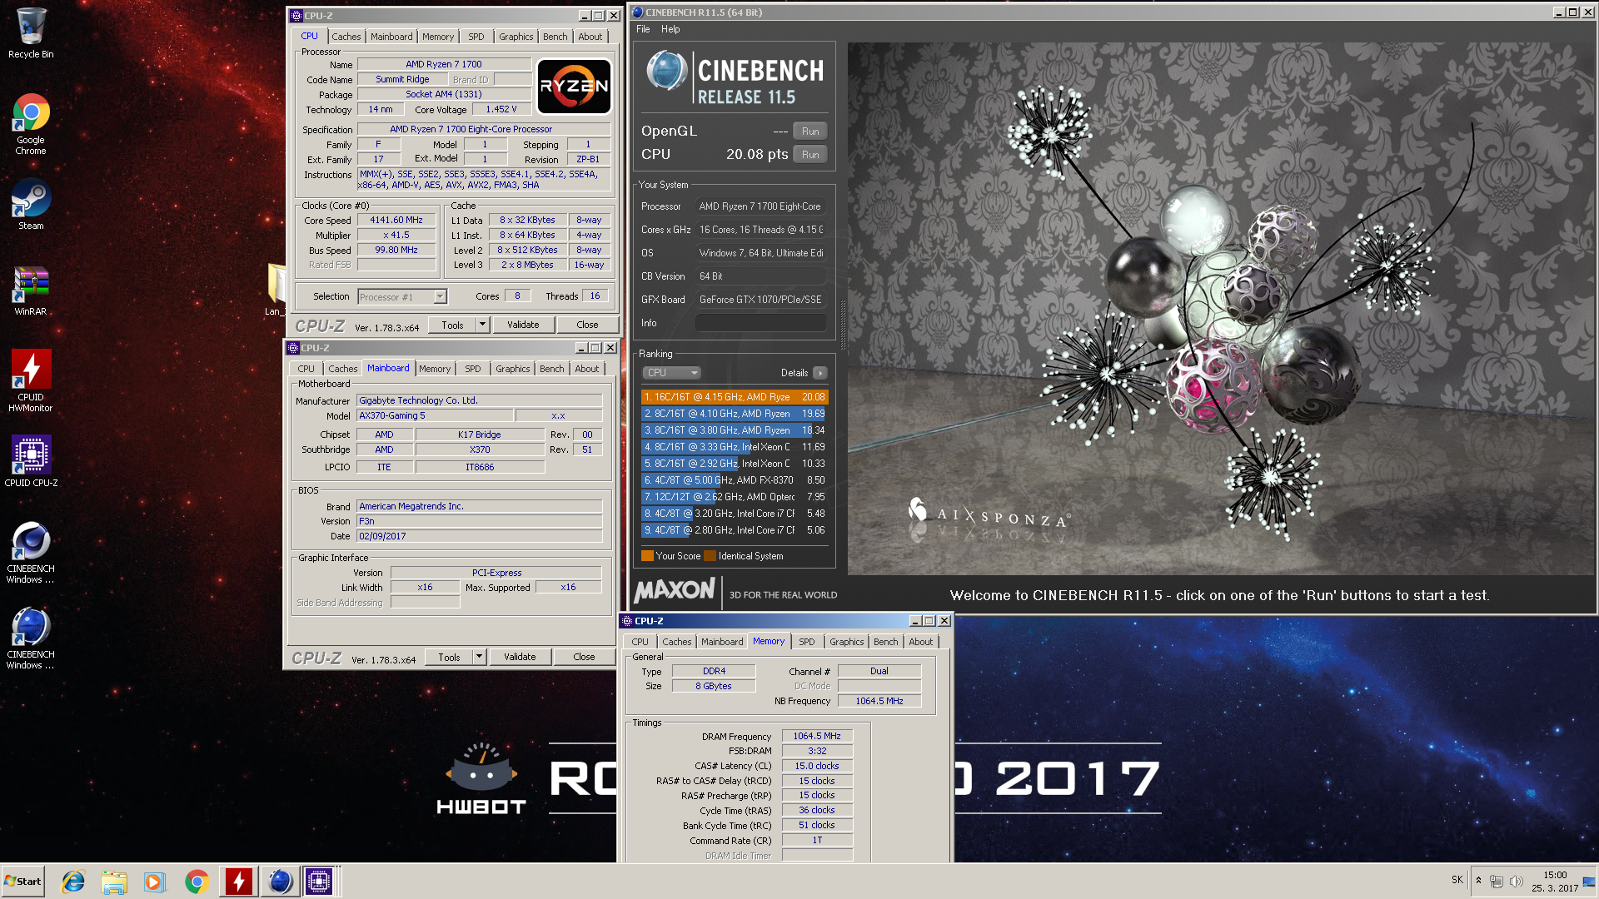Switch to CPU-Z in the taskbar
1599x899 pixels.
pyautogui.click(x=319, y=882)
